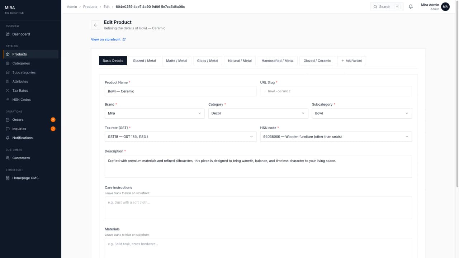
Task: Open the Brand dropdown showing Mira
Action: pos(155,113)
